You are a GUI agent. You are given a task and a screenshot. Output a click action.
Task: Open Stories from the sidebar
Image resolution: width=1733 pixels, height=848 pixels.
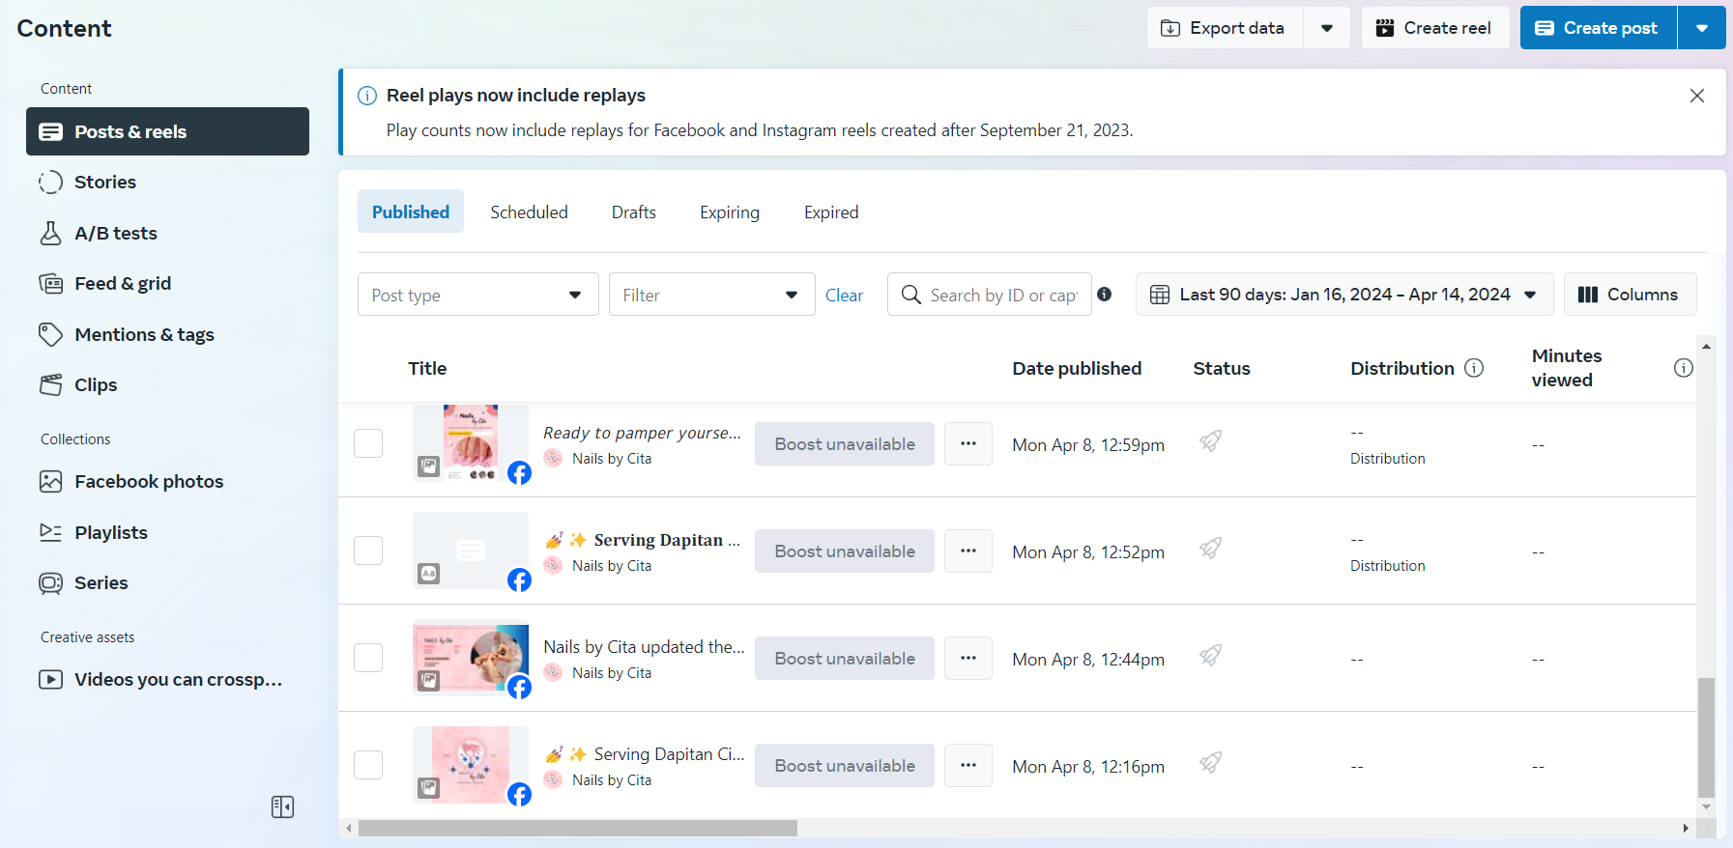tap(104, 183)
